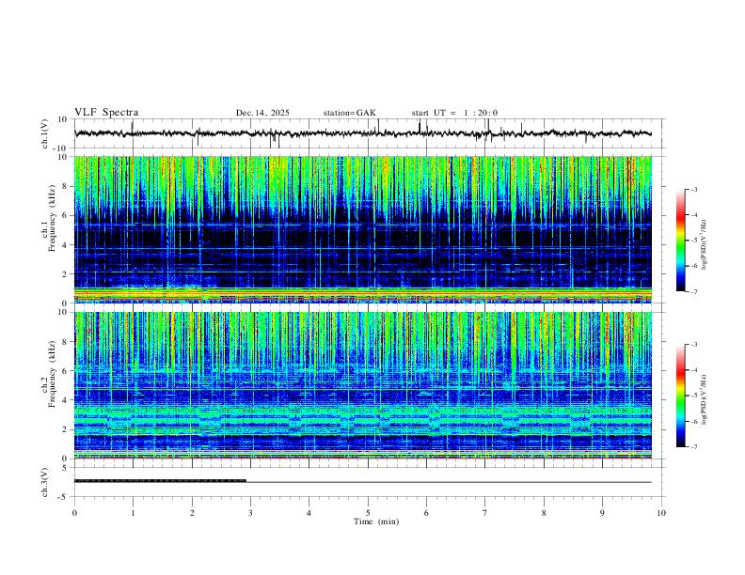Select the "ch.3(V)" axis label
The height and width of the screenshot is (575, 745).
(x=45, y=482)
